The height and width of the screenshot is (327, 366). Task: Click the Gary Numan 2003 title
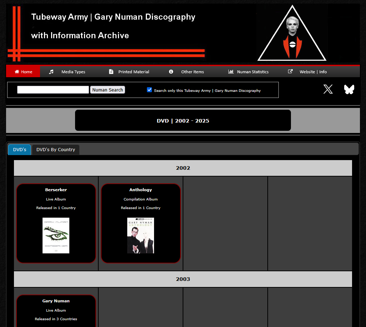[56, 301]
